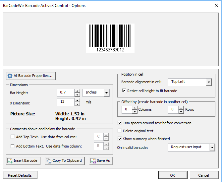The image size is (222, 182).
Task: Decrease X Dimension with down arrow
Action: (77, 104)
